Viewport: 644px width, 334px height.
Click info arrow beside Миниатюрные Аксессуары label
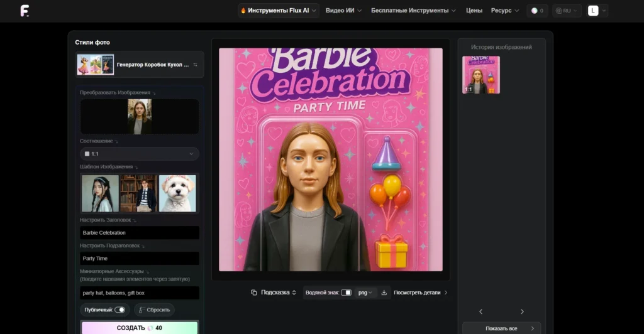click(x=147, y=272)
